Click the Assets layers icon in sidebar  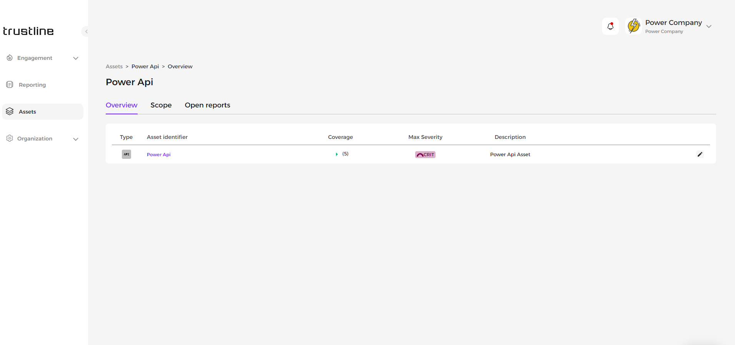click(x=10, y=112)
